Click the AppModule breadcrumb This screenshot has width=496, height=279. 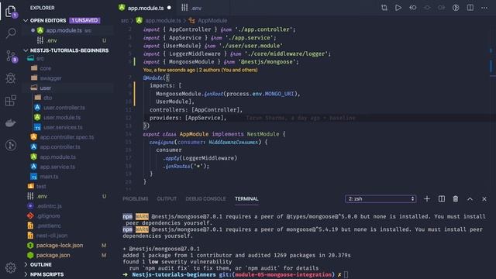[x=212, y=21]
